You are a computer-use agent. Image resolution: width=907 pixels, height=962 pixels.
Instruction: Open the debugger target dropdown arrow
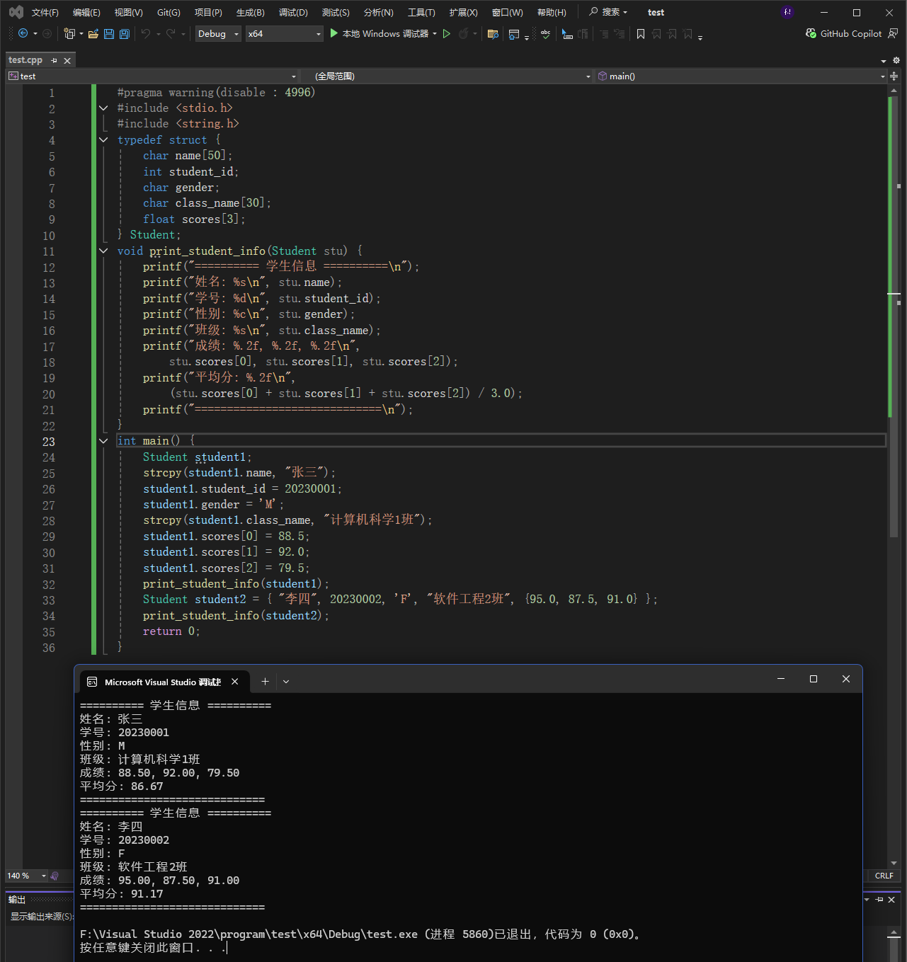pos(435,33)
